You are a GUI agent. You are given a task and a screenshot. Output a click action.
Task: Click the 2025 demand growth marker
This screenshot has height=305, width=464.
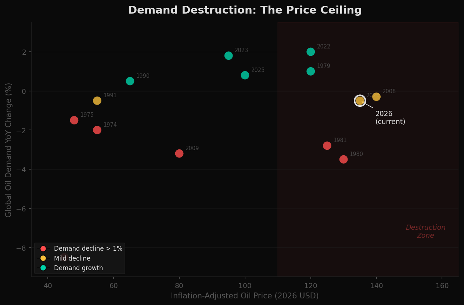(x=245, y=75)
